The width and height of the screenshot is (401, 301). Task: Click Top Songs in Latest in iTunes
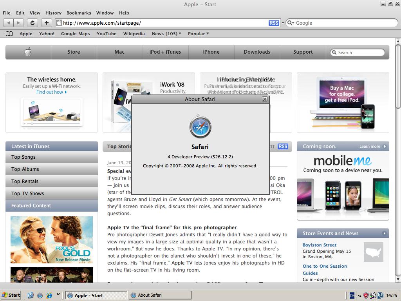(x=52, y=157)
